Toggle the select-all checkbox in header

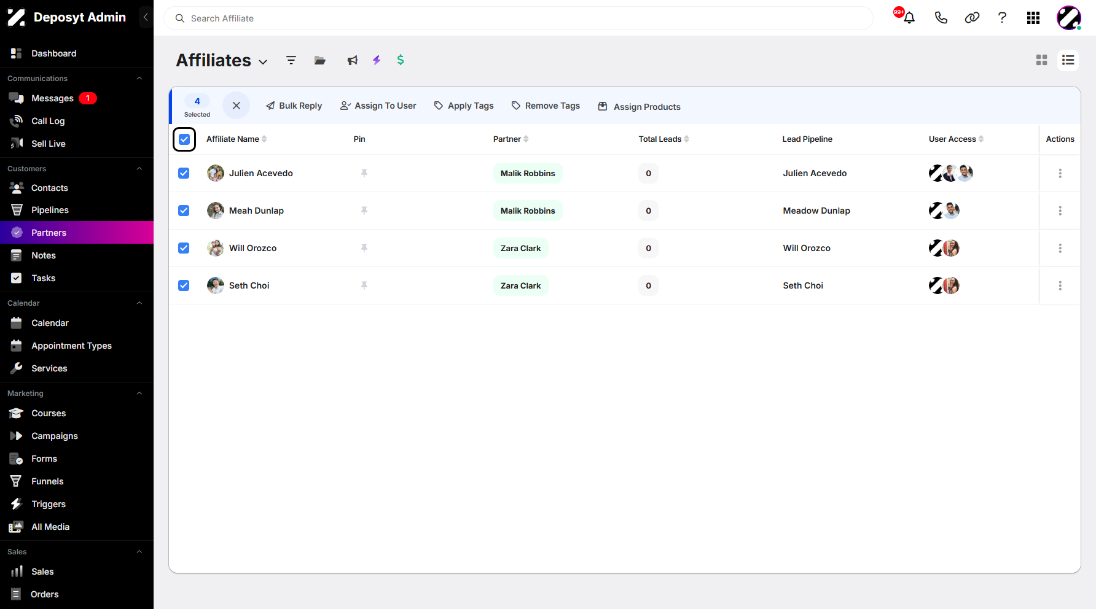click(184, 139)
